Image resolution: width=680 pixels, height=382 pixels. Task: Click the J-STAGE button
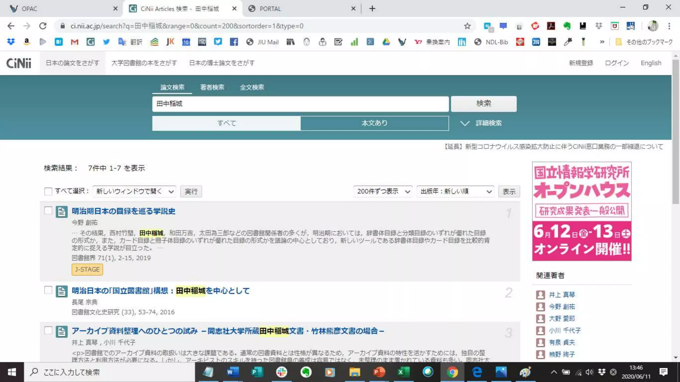87,269
